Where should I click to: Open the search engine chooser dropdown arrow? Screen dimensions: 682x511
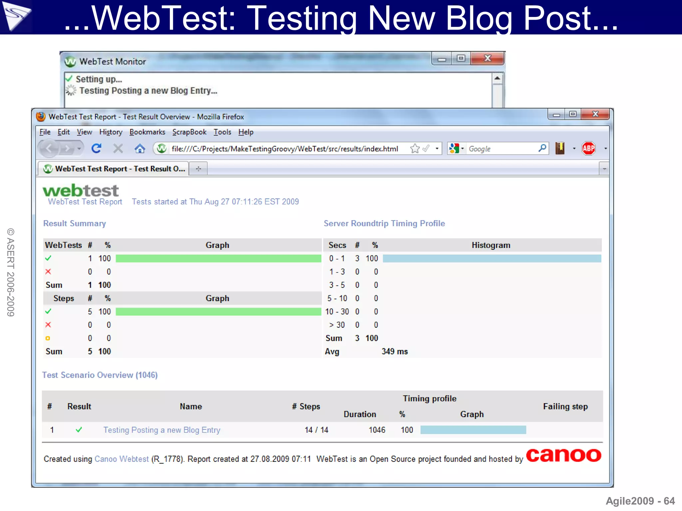[463, 149]
